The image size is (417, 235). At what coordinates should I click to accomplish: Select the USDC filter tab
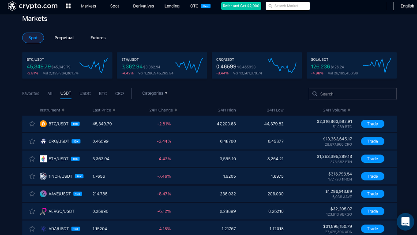[85, 93]
